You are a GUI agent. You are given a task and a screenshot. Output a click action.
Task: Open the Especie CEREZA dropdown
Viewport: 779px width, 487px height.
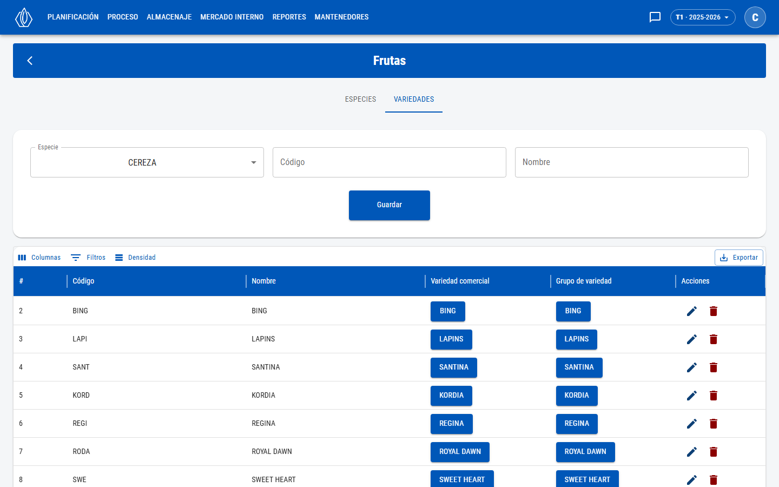tap(147, 162)
